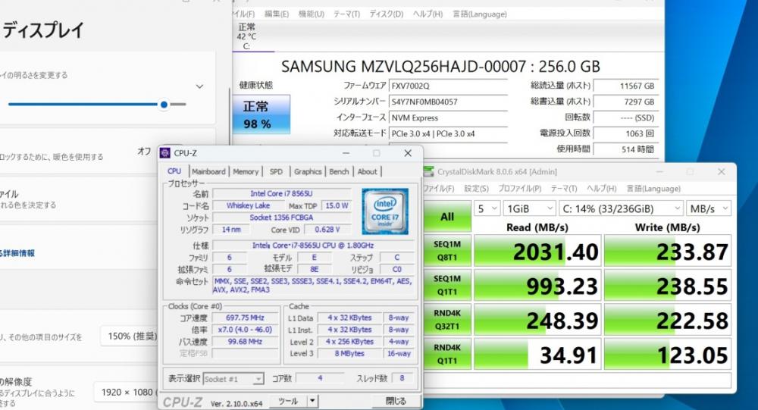Open the 1920 × 1080 resolution dropdown
This screenshot has height=410, width=758.
click(127, 392)
